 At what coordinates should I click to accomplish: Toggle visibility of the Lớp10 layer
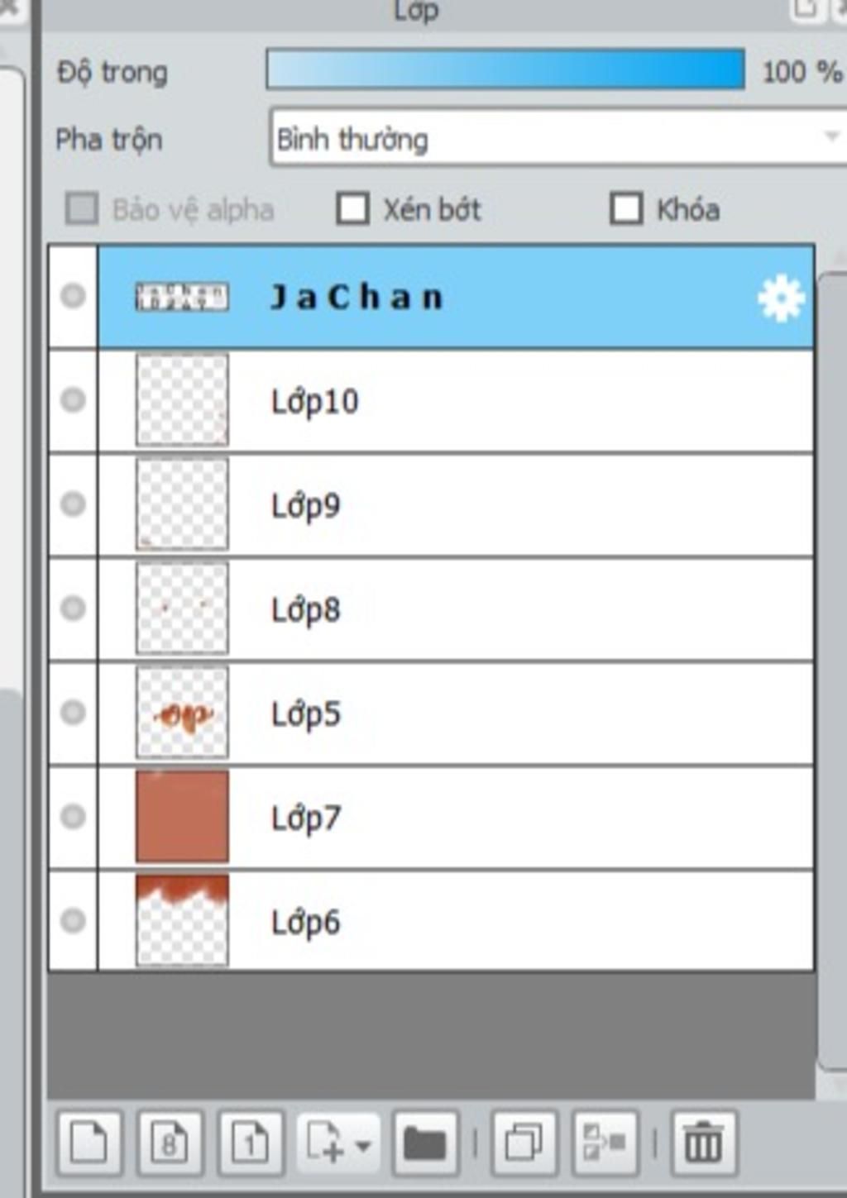73,400
